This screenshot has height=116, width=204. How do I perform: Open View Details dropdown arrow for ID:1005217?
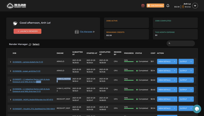point(175,80)
